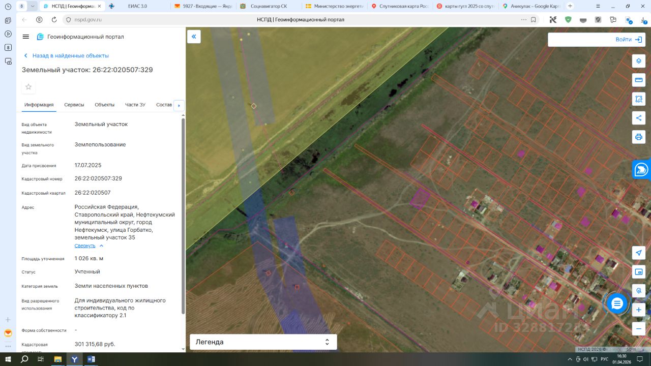The height and width of the screenshot is (366, 651).
Task: Zoom out on the map
Action: click(x=639, y=328)
